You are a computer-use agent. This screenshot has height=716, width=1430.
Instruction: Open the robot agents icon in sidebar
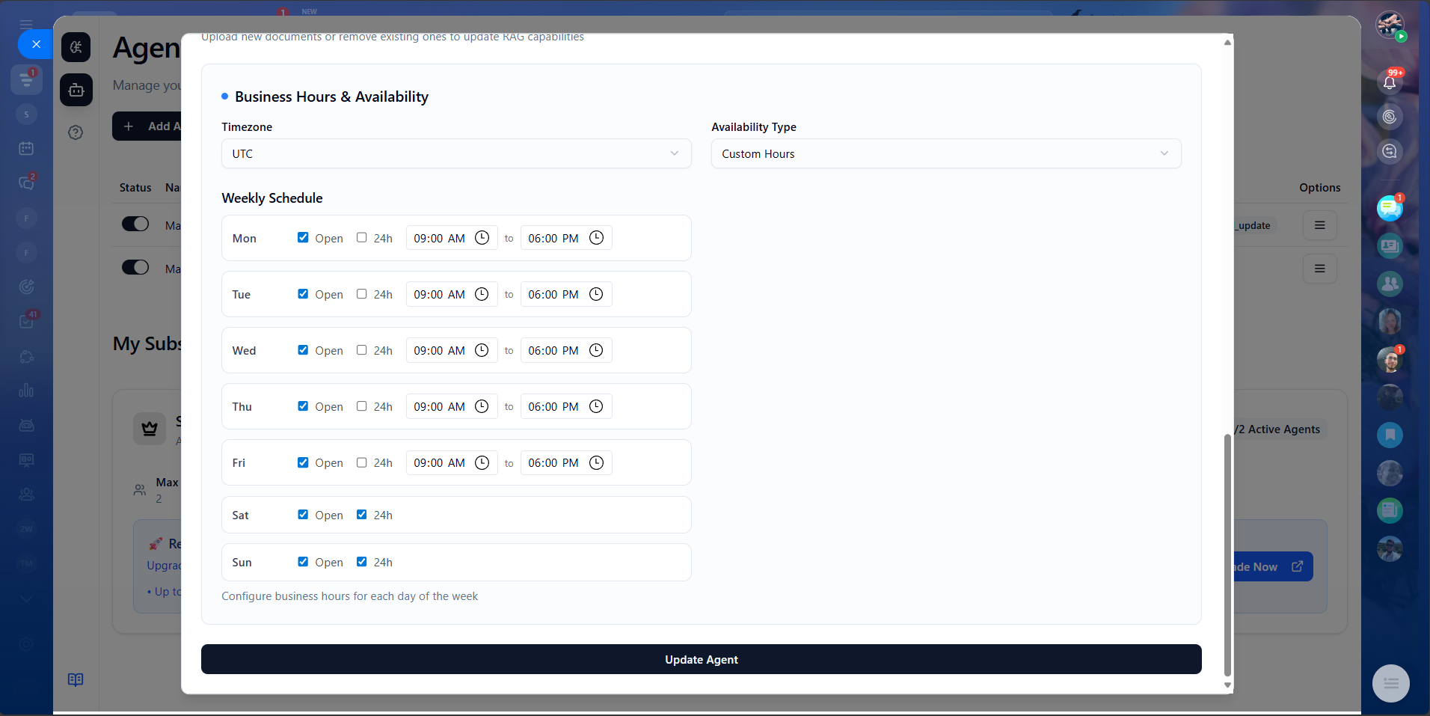(x=76, y=90)
